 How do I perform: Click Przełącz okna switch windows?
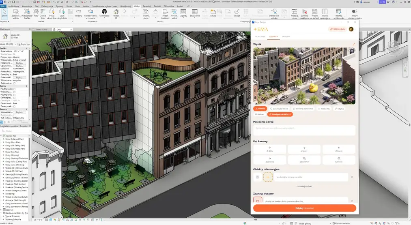(295, 14)
